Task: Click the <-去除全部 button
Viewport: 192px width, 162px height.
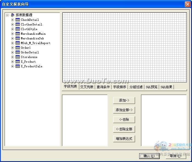Action: pyautogui.click(x=124, y=129)
